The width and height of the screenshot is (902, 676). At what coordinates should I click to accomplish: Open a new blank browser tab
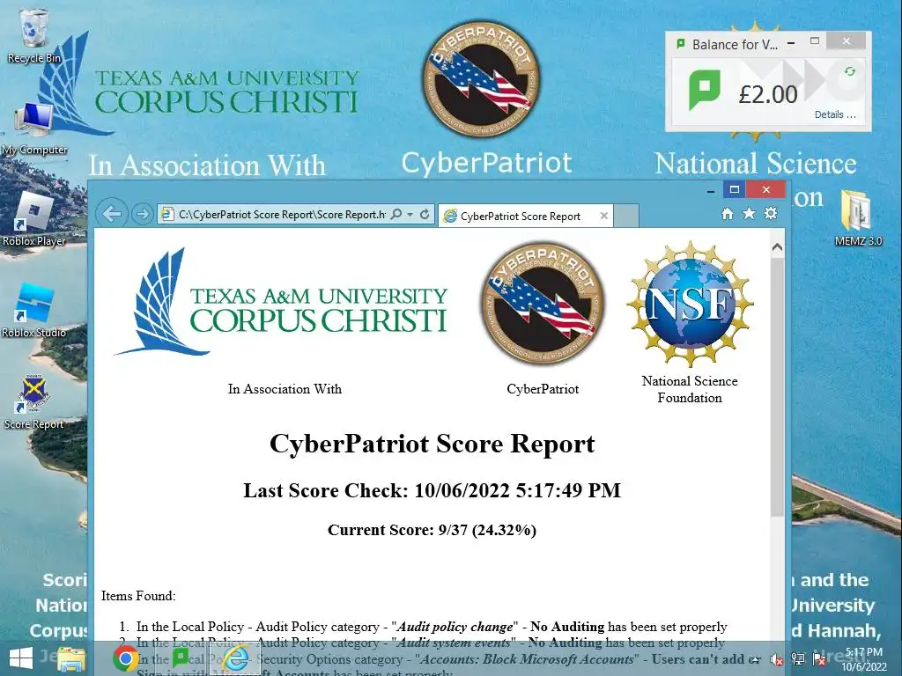626,217
